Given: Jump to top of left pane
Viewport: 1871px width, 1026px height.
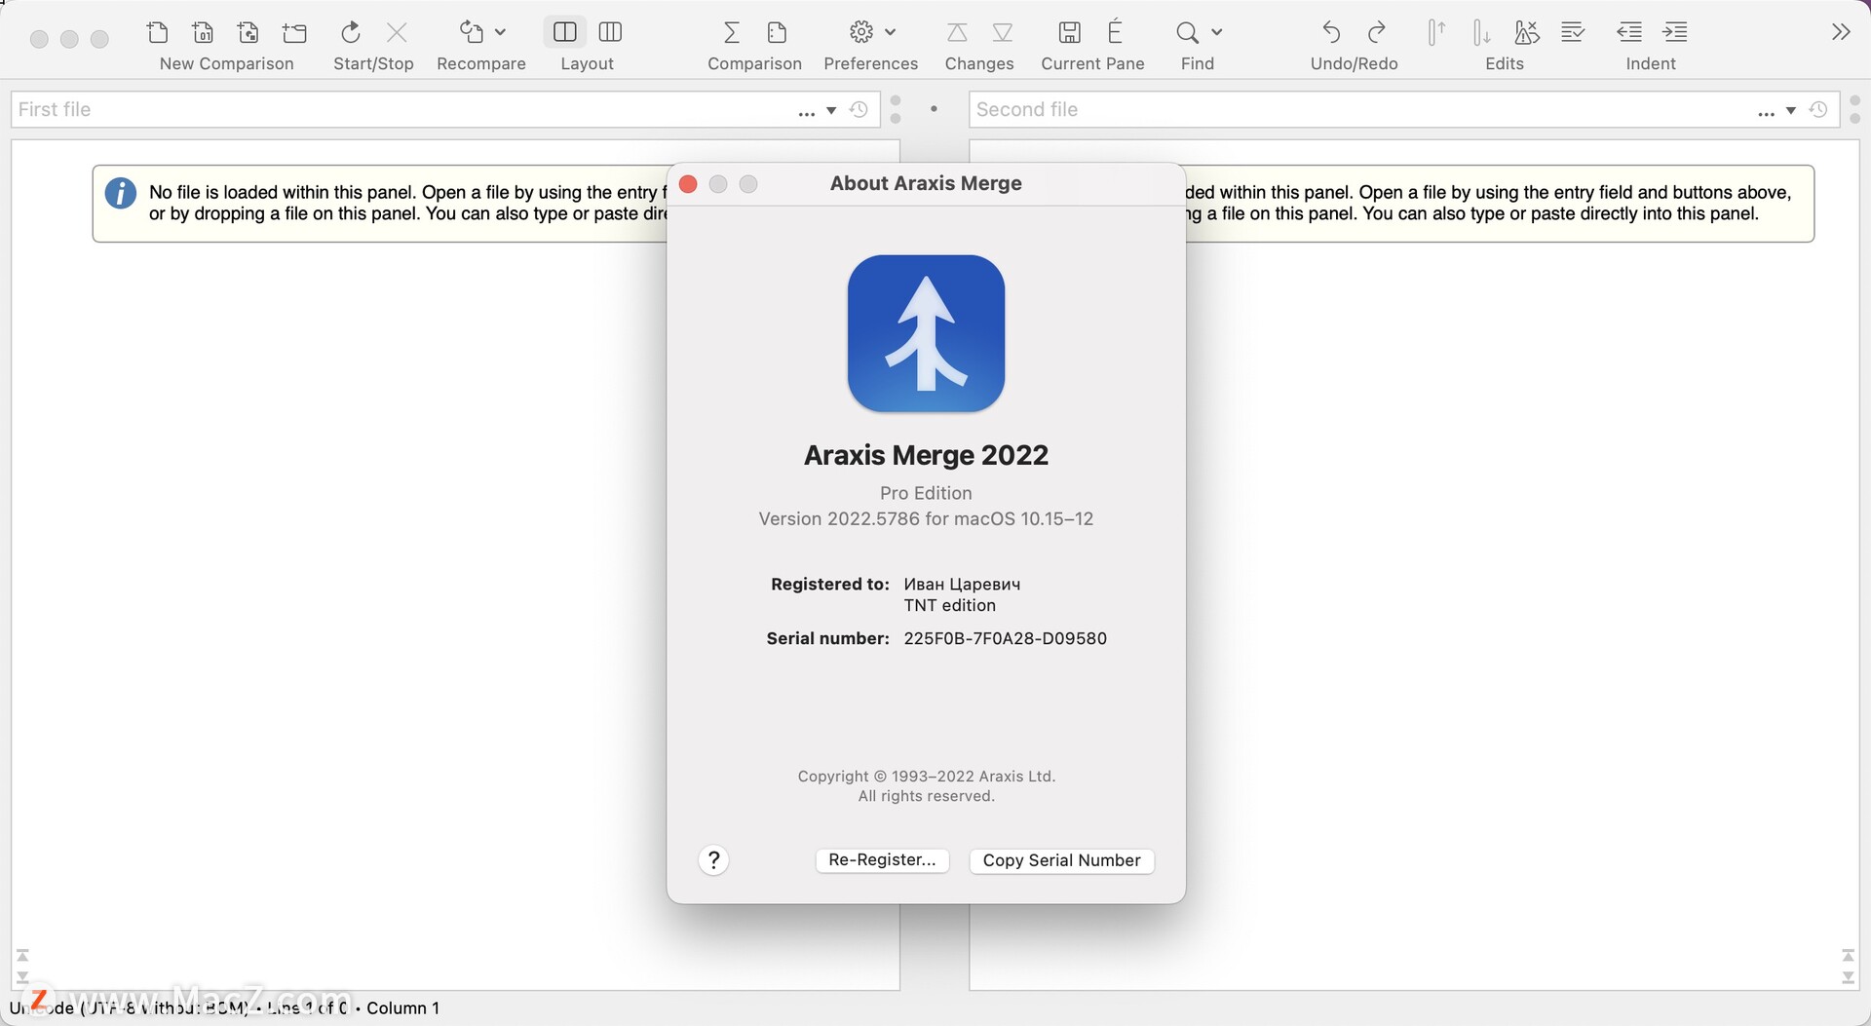Looking at the screenshot, I should coord(22,955).
